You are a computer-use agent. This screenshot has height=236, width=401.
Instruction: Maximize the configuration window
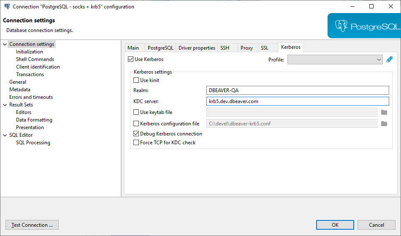pyautogui.click(x=371, y=6)
